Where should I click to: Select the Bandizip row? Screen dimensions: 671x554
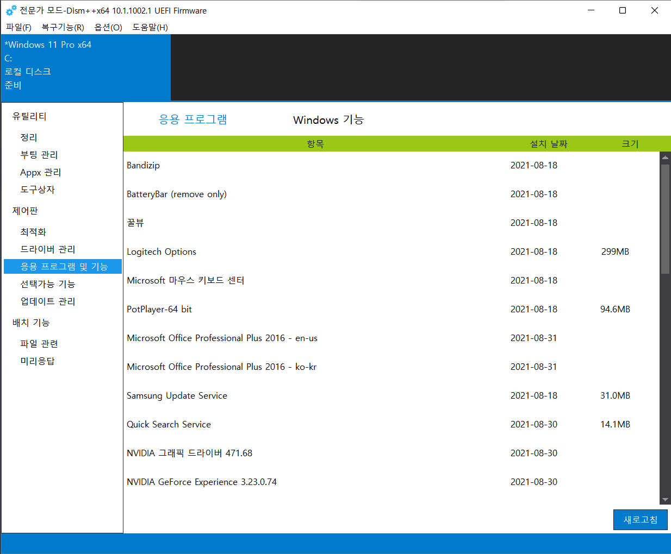click(x=392, y=166)
